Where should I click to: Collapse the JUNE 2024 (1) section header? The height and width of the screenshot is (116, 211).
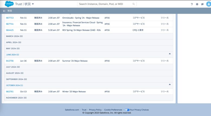tap(88, 55)
